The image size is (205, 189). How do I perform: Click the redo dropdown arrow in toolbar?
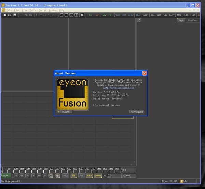click(49, 15)
